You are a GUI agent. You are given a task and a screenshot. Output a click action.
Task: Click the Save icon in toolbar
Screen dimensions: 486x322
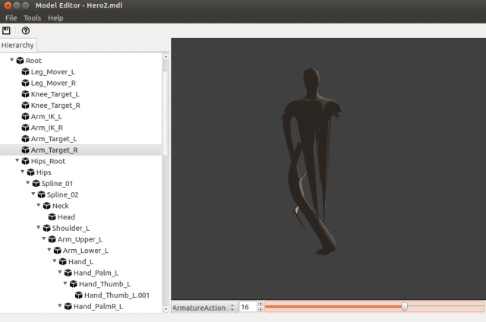[x=7, y=30]
